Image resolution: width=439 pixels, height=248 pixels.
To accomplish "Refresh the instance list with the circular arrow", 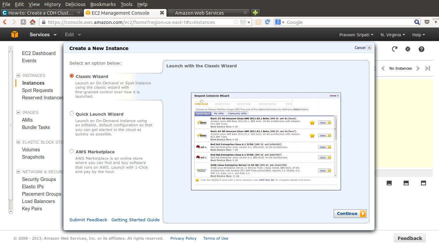I will point(395,49).
